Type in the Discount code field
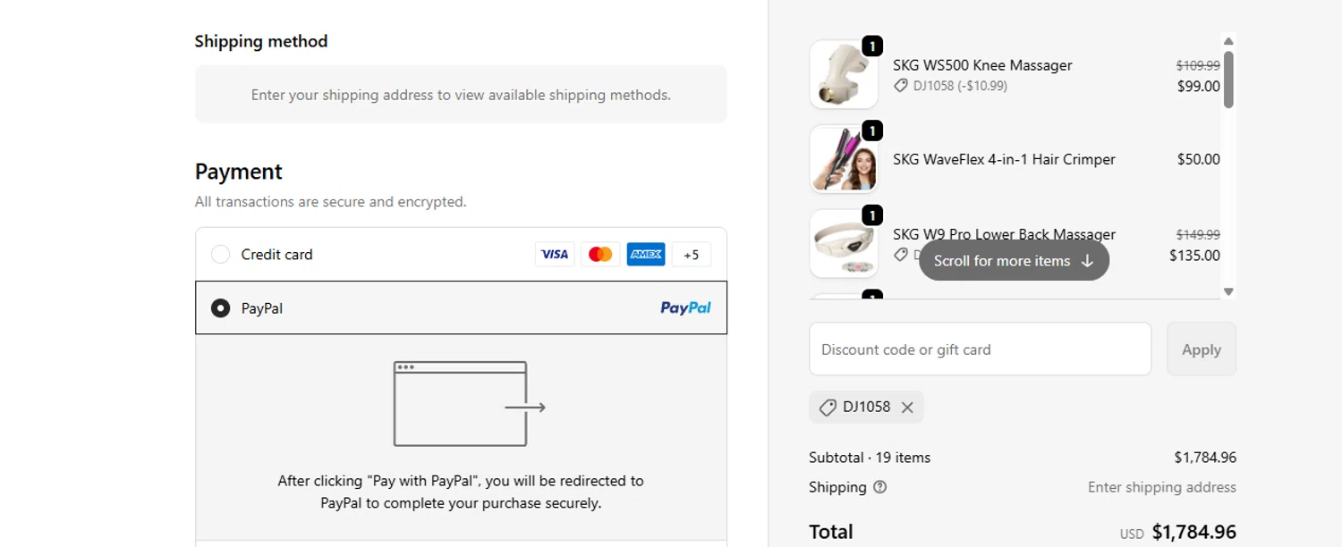This screenshot has height=547, width=1342. point(980,349)
